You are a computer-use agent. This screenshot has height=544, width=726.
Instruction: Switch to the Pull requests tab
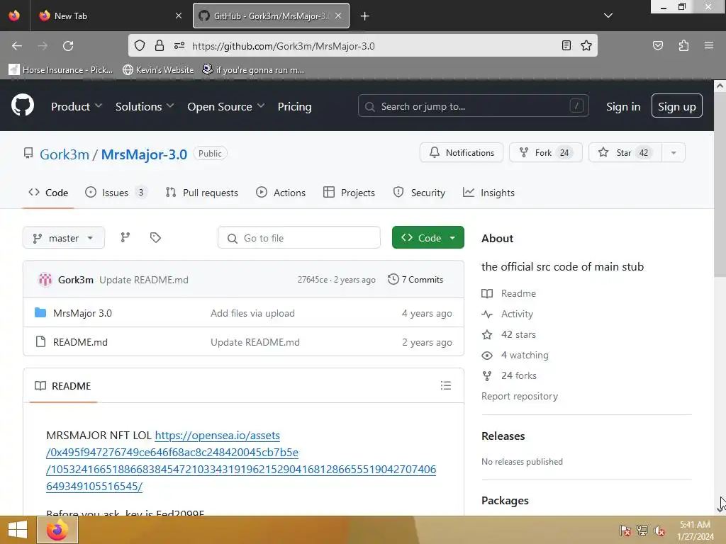(202, 193)
